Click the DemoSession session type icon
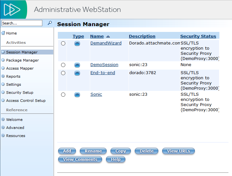232x176 pixels. tap(77, 65)
